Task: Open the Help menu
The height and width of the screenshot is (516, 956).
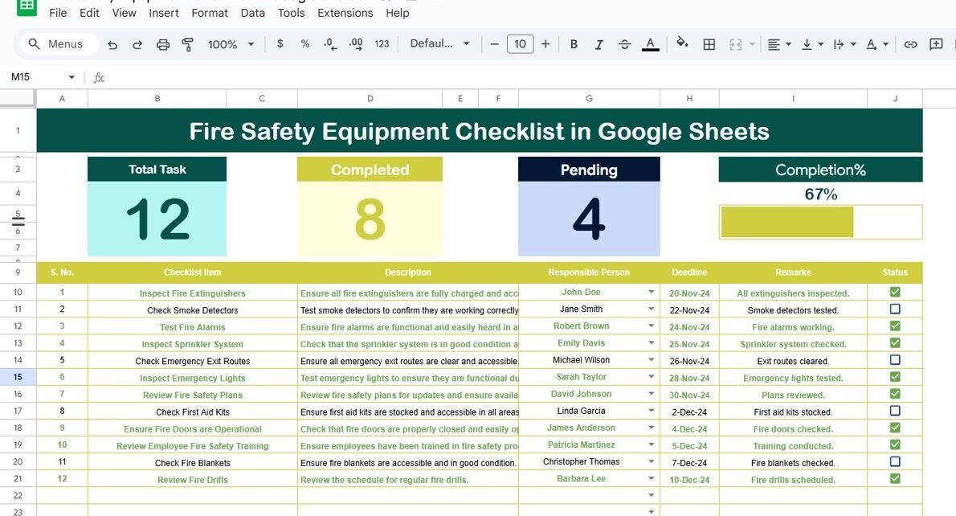Action: point(398,13)
